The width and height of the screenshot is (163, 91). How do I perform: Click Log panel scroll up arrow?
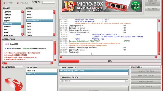point(159,21)
